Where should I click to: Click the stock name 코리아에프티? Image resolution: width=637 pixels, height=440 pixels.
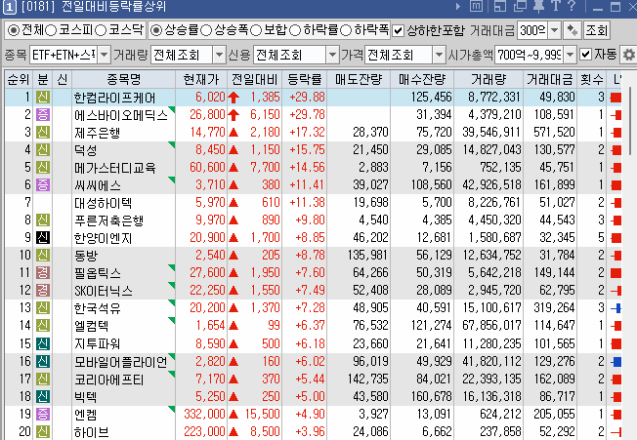click(x=108, y=380)
